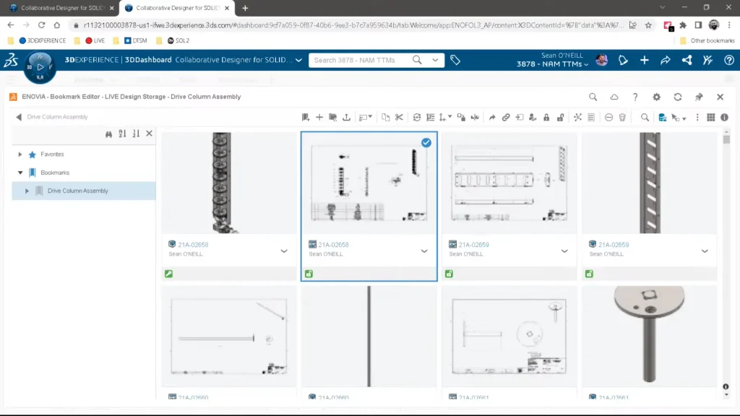This screenshot has height=416, width=740.
Task: Expand the Favorites tree node
Action: click(20, 155)
